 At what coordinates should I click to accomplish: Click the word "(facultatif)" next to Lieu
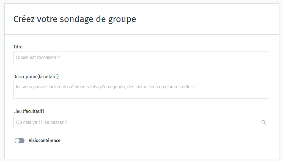pyautogui.click(x=34, y=111)
